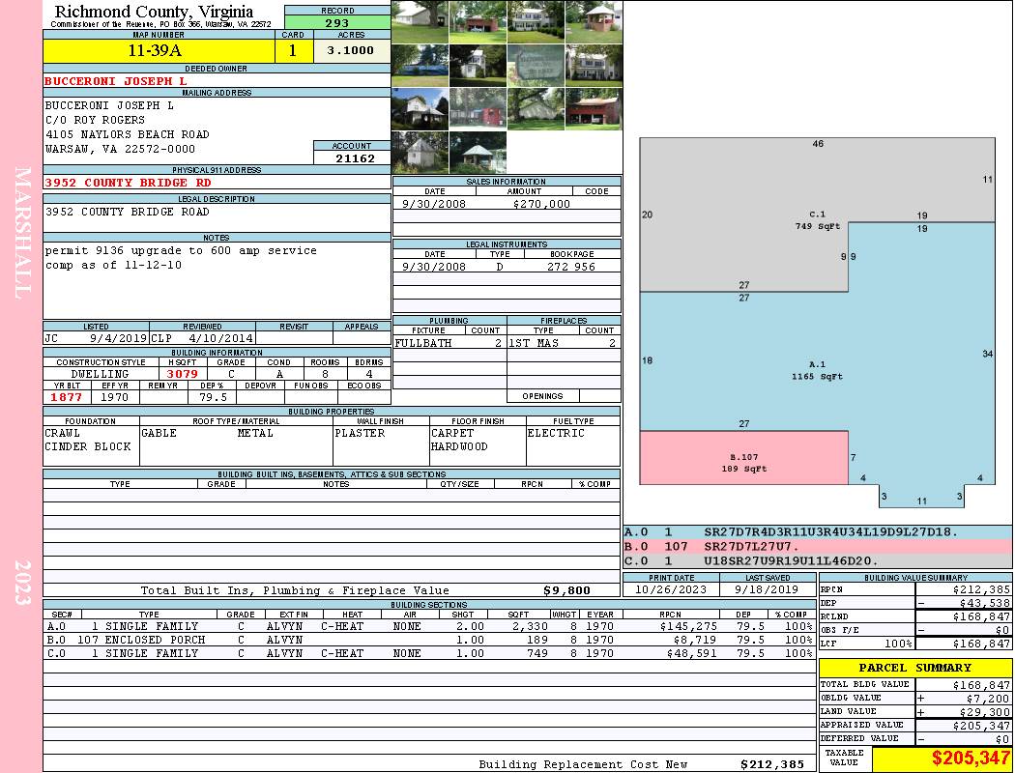The image size is (1015, 773).
Task: Click the year built value 1877
Action: tap(67, 397)
